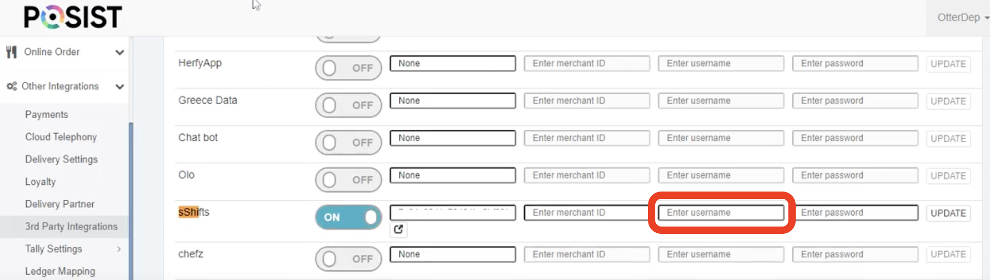Click the Other Integrations gears icon
Image resolution: width=990 pixels, height=280 pixels.
click(12, 86)
